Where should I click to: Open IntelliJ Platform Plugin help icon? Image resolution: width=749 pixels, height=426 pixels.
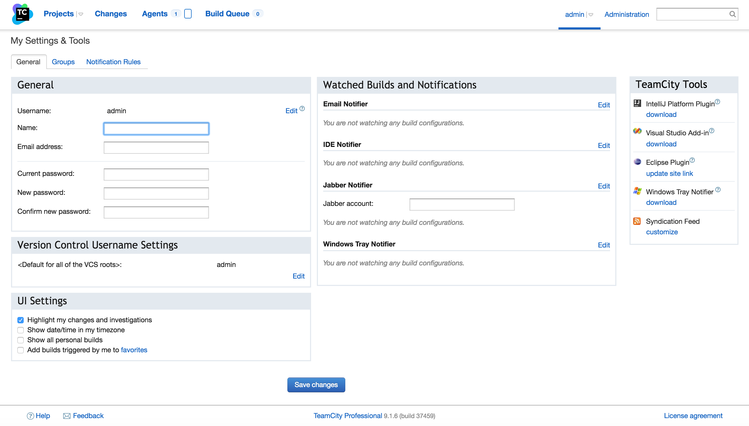click(717, 102)
